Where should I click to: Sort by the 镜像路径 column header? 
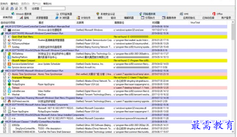(132, 23)
